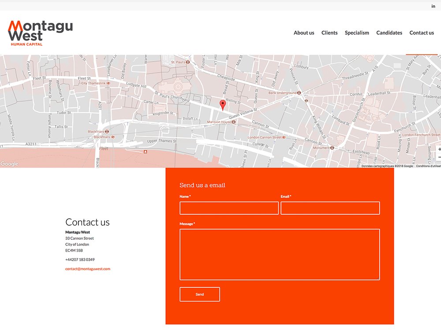Click the 'Watling St' map label

click(x=233, y=101)
